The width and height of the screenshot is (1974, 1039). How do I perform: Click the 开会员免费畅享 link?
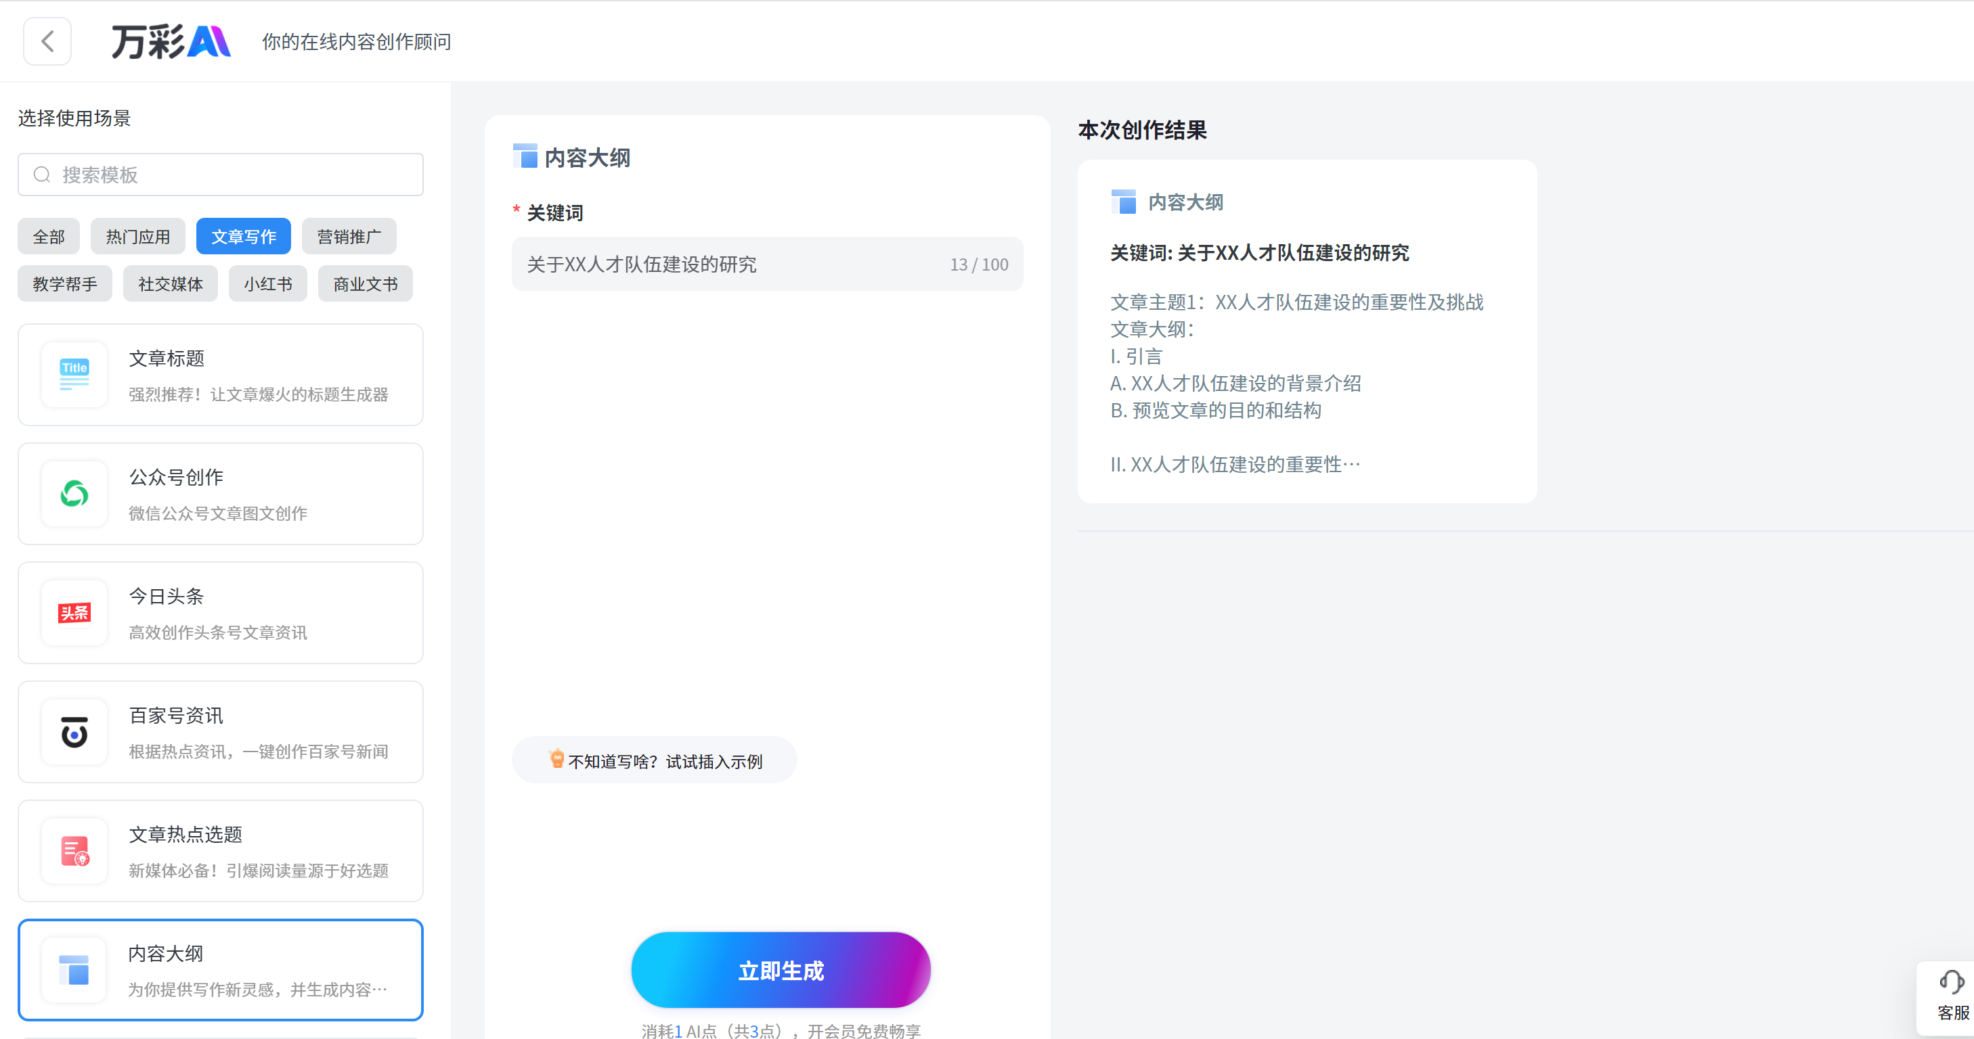(864, 1031)
